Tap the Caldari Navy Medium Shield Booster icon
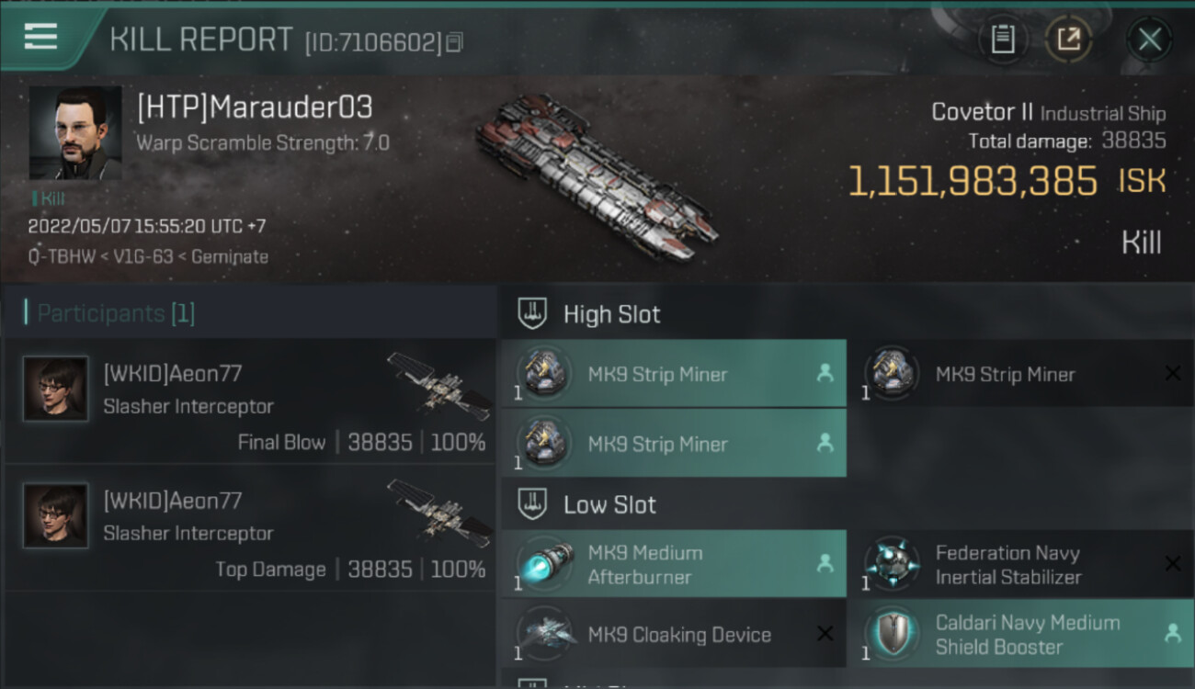1195x689 pixels. click(892, 634)
